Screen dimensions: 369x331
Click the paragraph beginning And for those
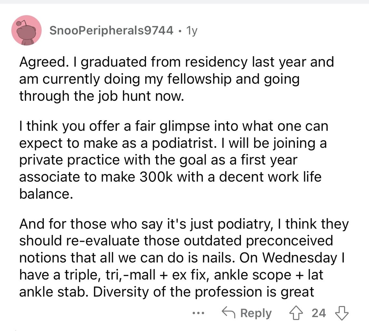184,258
